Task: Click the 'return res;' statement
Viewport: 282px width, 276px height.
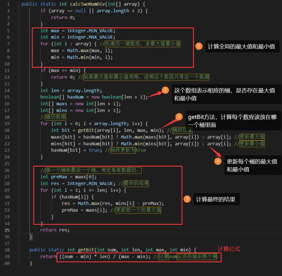Action: 55,230
